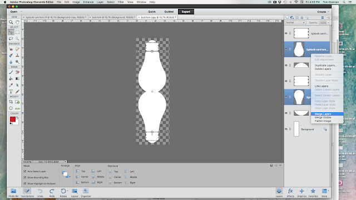Select the Smart Brush tool

pos(11,56)
